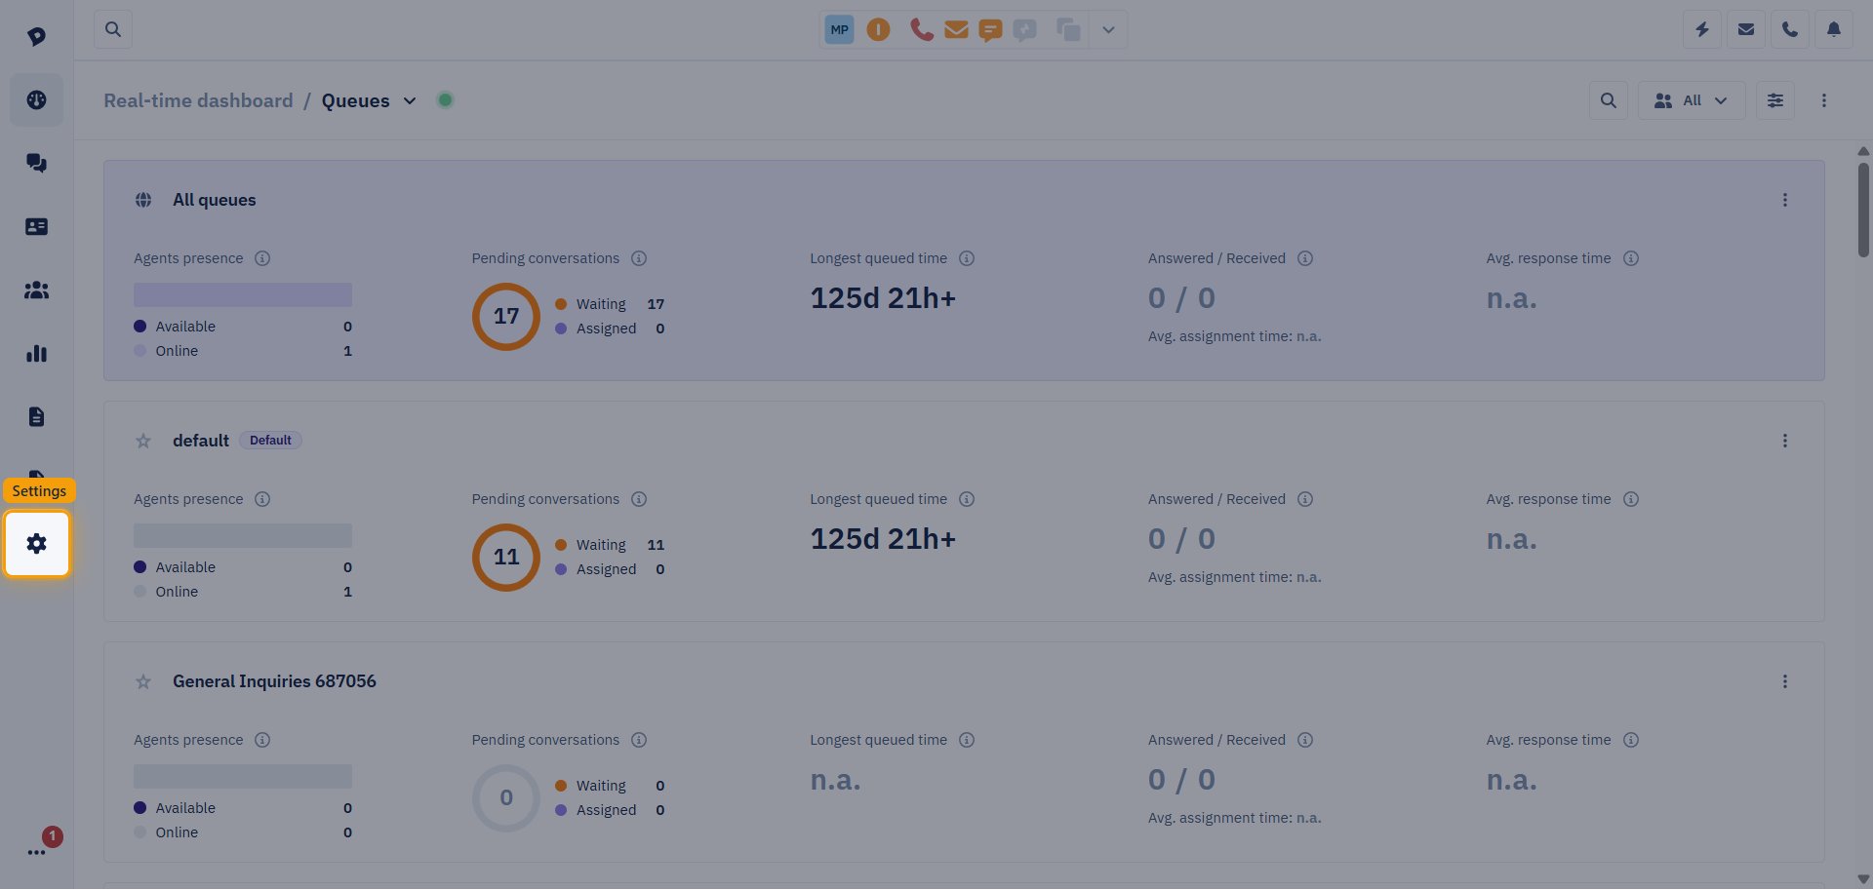Star the default queue as favorite
Image resolution: width=1873 pixels, height=890 pixels.
pos(143,441)
